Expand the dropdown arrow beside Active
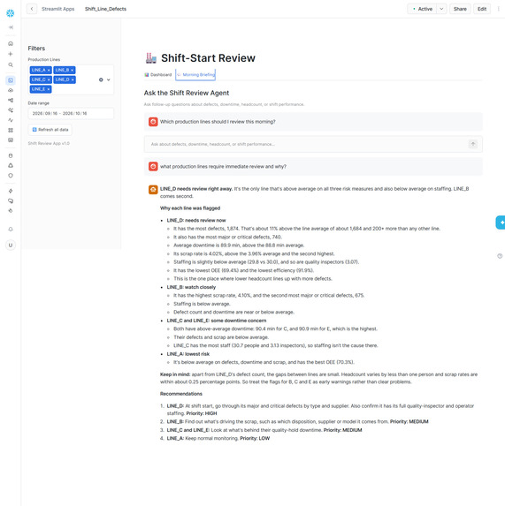This screenshot has width=505, height=506. (x=441, y=9)
